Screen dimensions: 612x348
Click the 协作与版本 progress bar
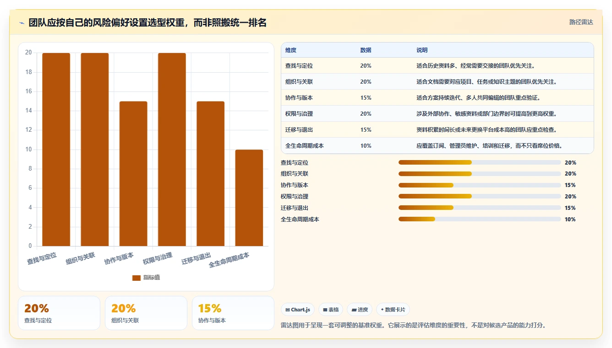click(480, 185)
